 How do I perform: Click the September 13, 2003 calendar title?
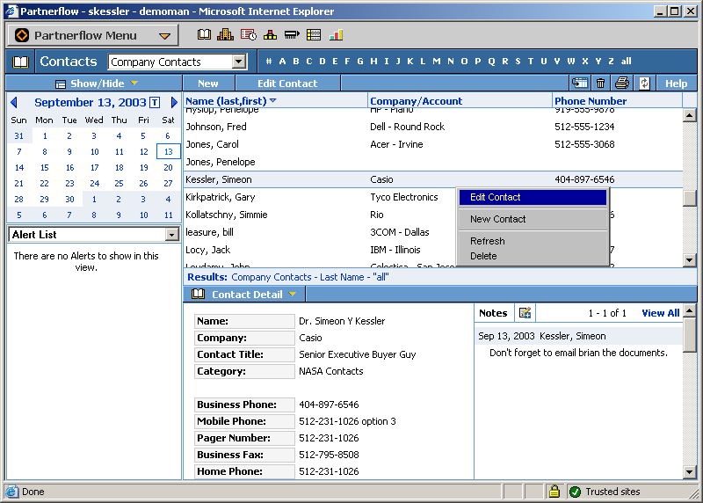click(91, 102)
